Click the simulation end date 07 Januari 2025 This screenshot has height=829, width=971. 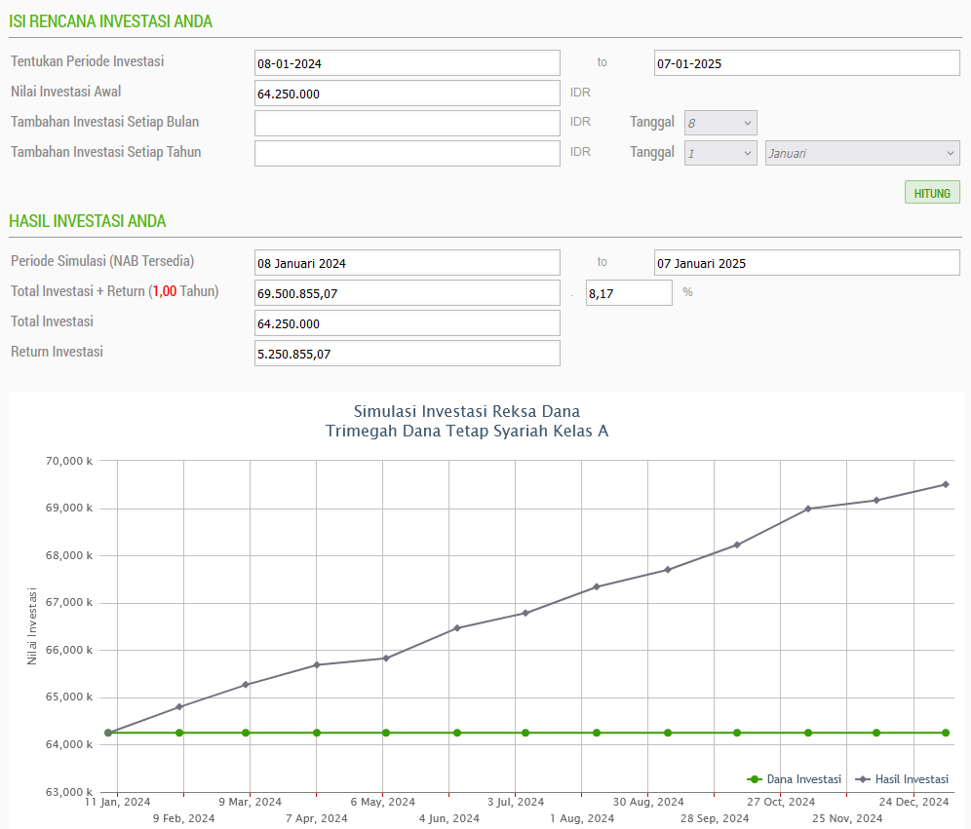[807, 263]
